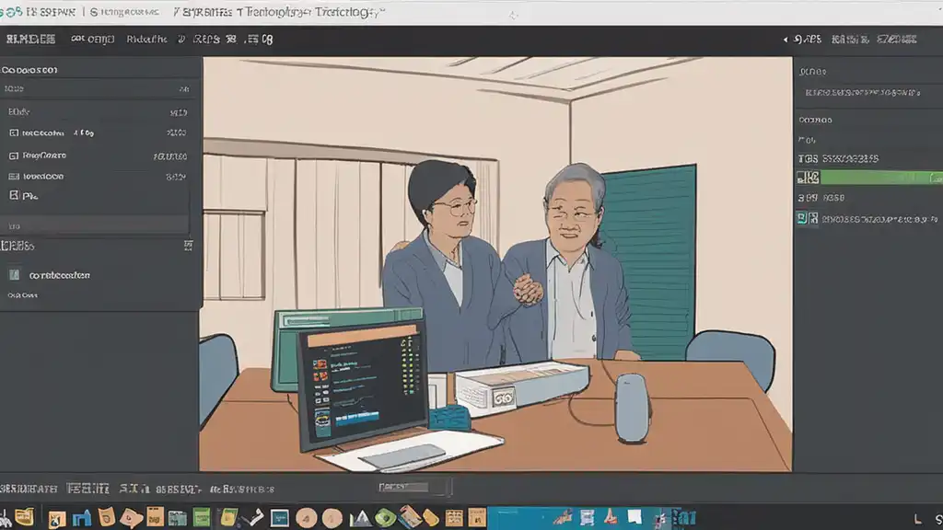Open the pink-red figure icon in blue taskbar area

coord(610,517)
